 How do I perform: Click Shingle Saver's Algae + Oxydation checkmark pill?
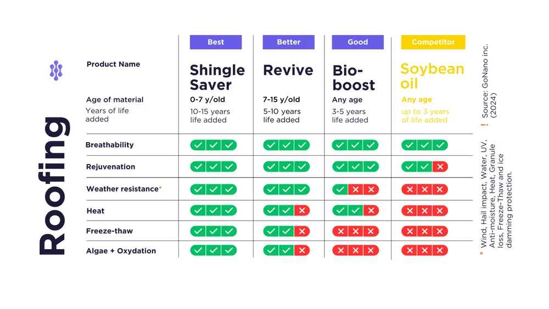pyautogui.click(x=214, y=251)
